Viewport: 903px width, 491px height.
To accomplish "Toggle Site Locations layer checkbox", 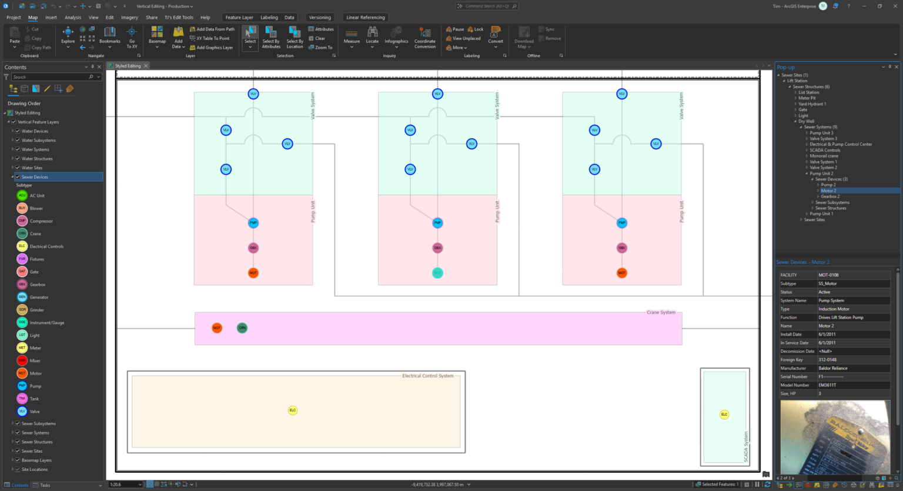I will [18, 469].
